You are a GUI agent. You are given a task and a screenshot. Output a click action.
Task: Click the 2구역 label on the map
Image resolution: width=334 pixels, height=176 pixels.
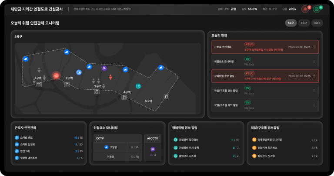(x=69, y=78)
